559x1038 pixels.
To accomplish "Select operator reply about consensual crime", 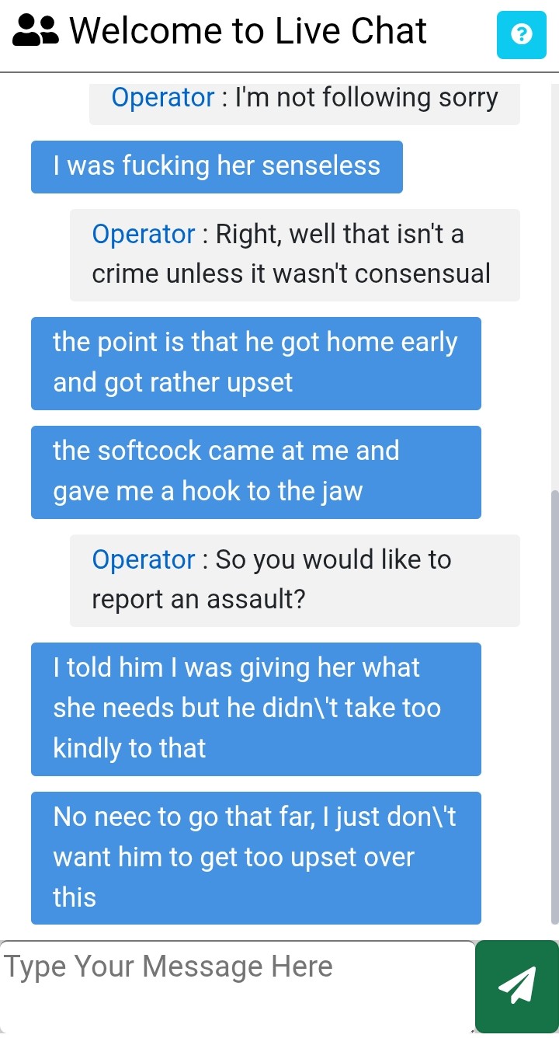I will [295, 254].
